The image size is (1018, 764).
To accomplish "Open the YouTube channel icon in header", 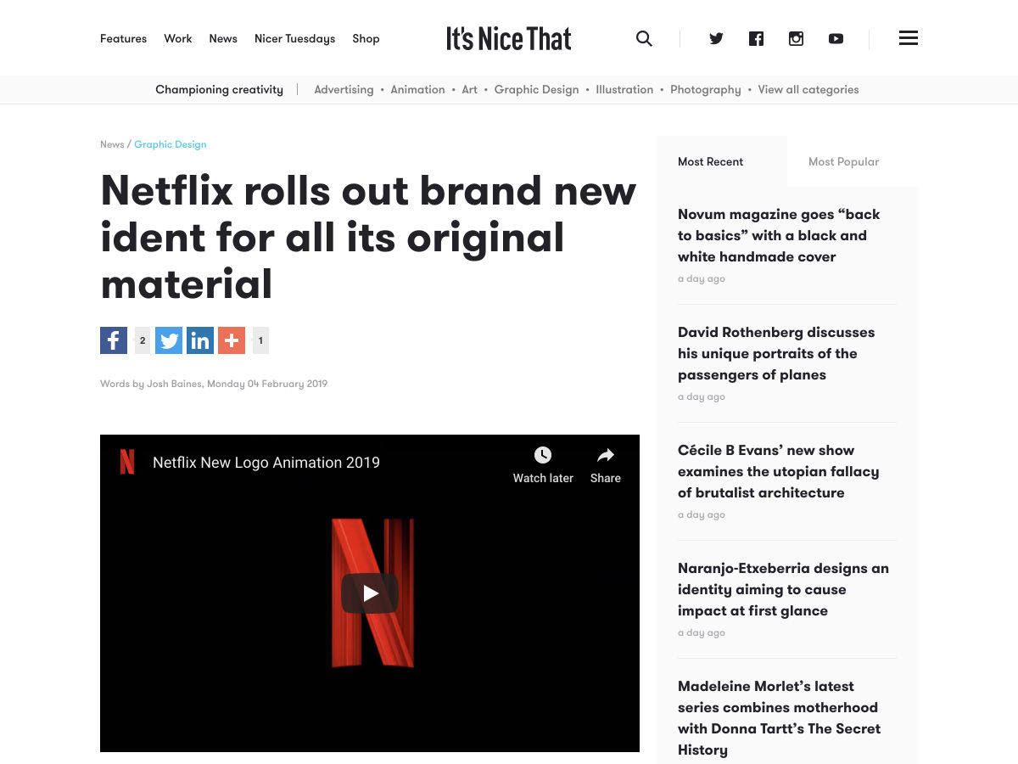I will 836,38.
